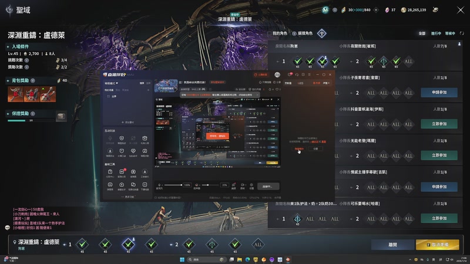Open the headset support icon in streaming app titlebar
The height and width of the screenshot is (264, 470).
point(297,75)
